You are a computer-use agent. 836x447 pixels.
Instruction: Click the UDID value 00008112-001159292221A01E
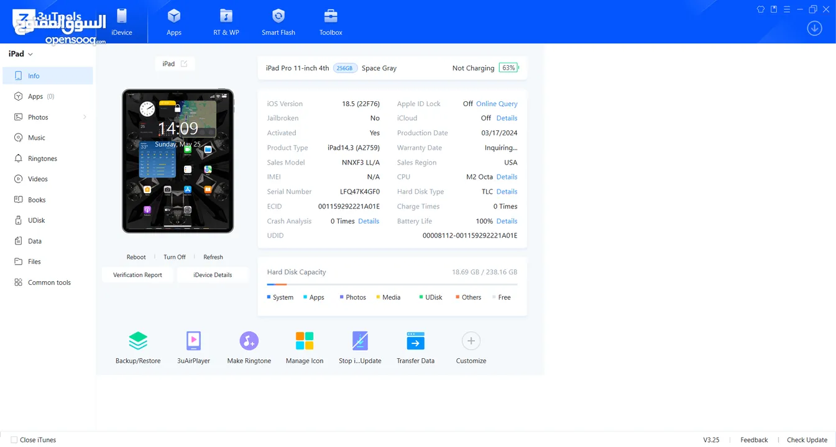pyautogui.click(x=470, y=236)
